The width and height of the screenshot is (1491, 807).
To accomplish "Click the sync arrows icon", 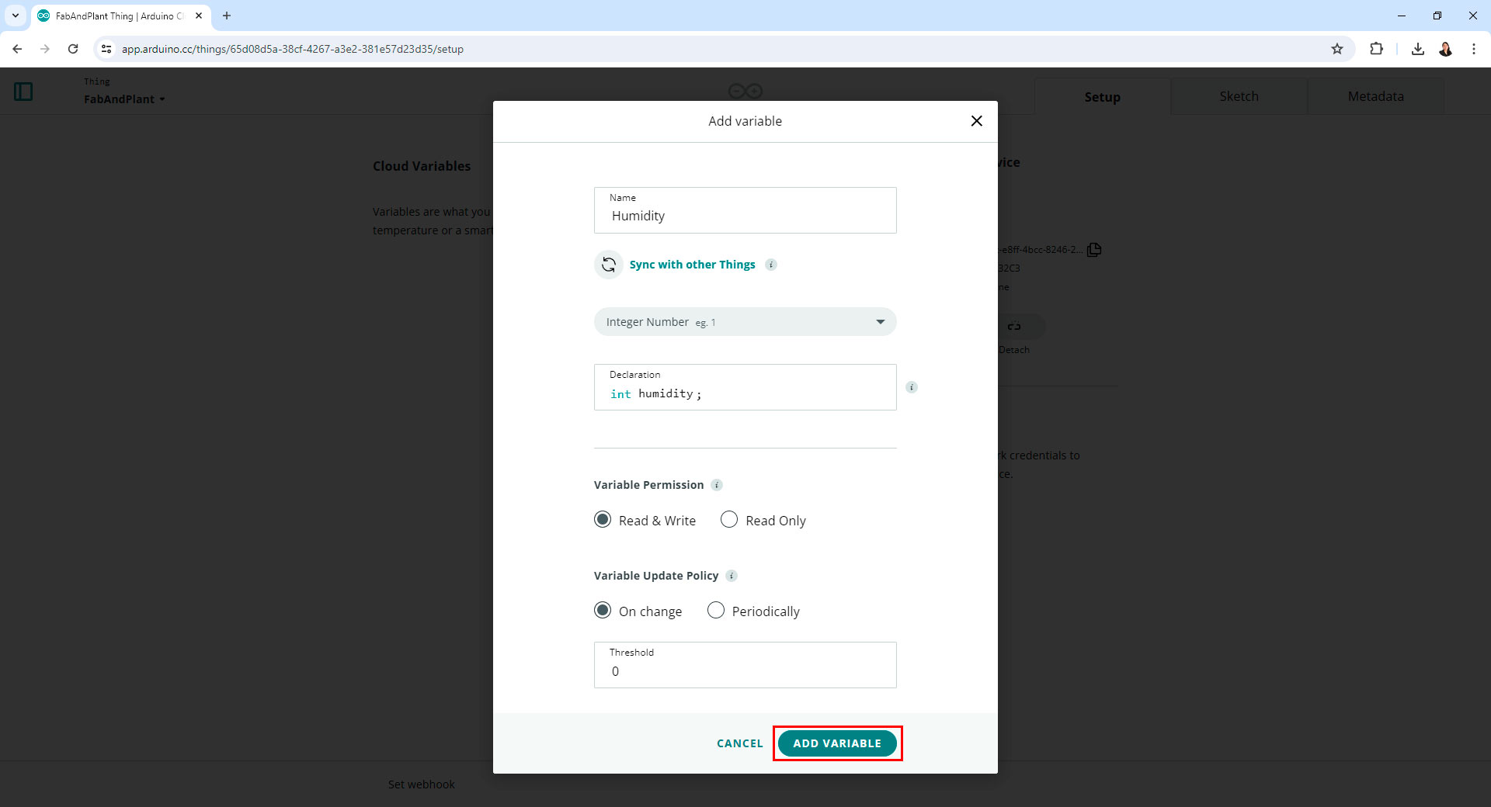I will (609, 265).
